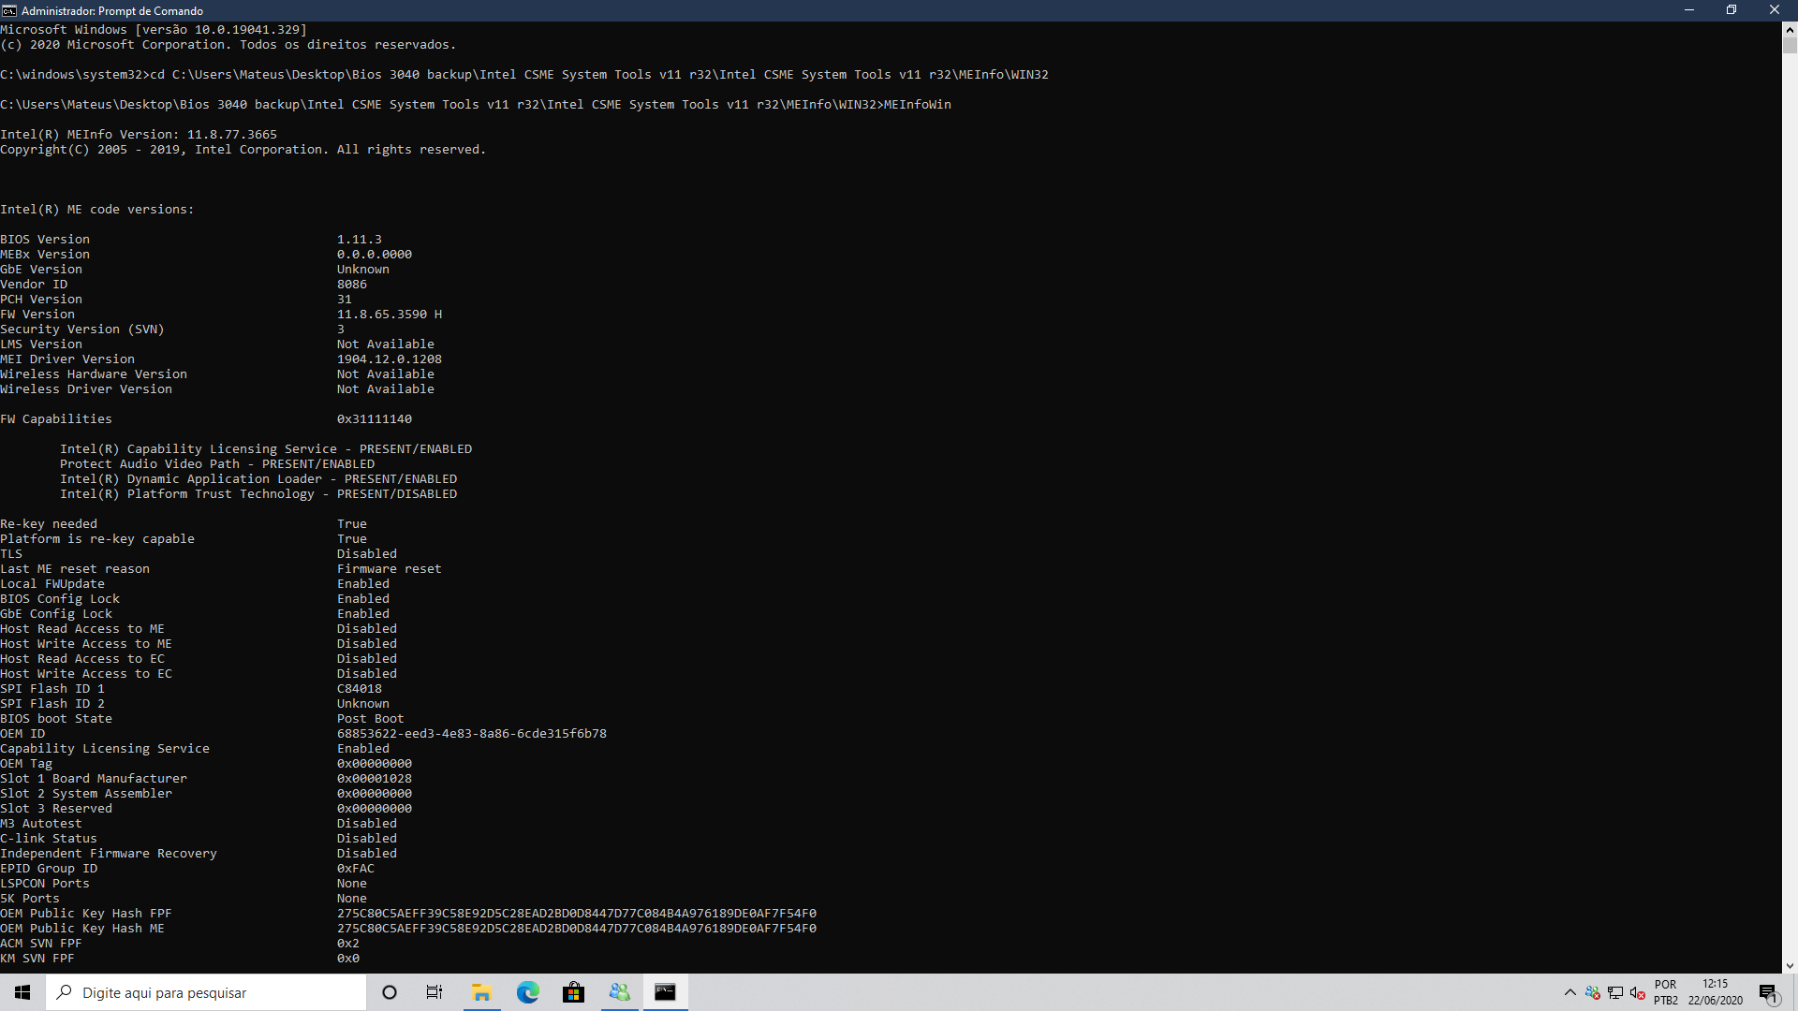
Task: Click the ACM SVN FPF value 0x2
Action: 348,944
